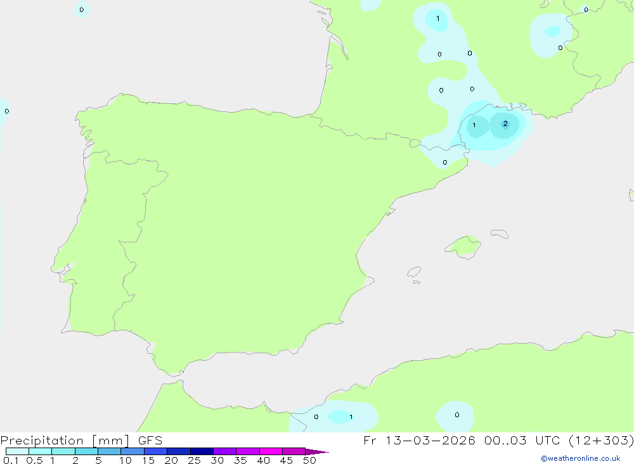Click the '0' value in the Atlantic, upper left
This screenshot has height=464, width=634.
click(82, 9)
